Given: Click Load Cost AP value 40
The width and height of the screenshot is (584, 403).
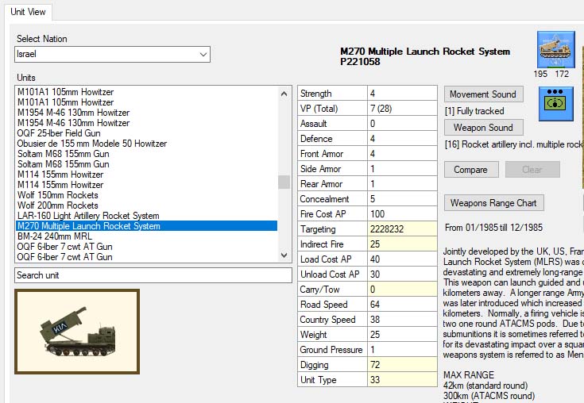Looking at the screenshot, I should click(x=402, y=259).
